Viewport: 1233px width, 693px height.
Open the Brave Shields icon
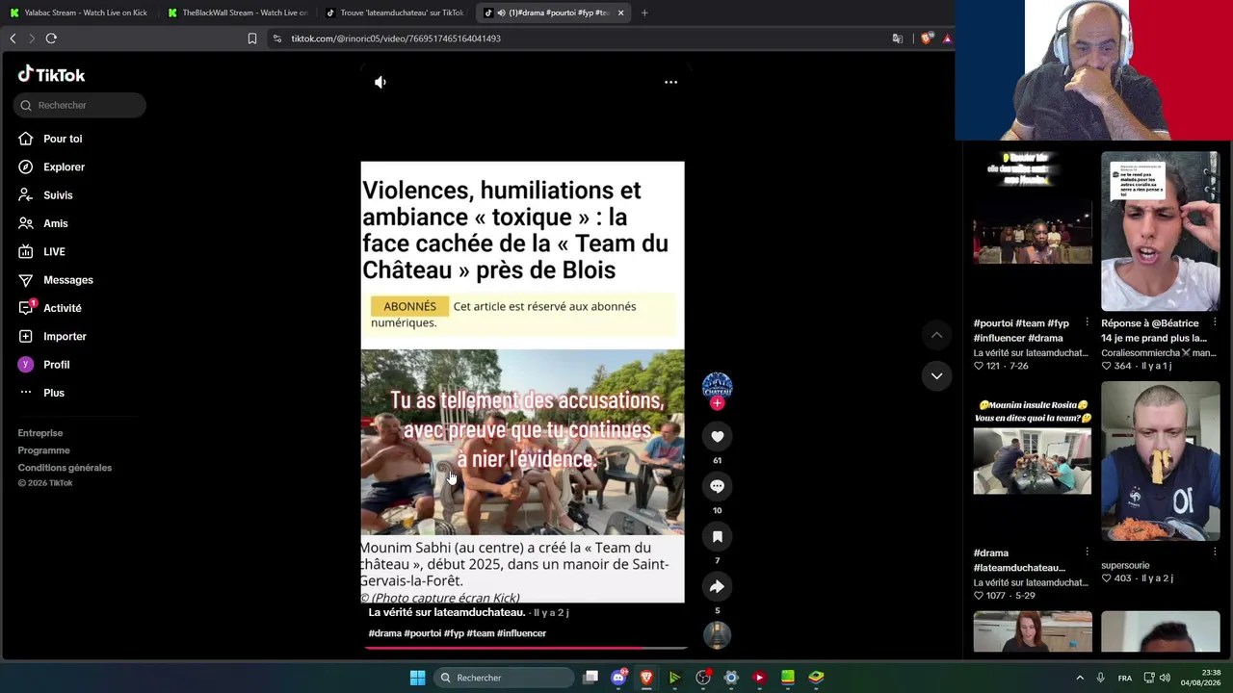pos(927,38)
